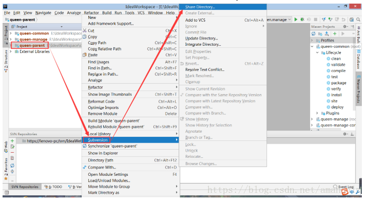This screenshot has height=200, width=367.
Task: Open the Favorites side tab
Action: tap(6, 169)
